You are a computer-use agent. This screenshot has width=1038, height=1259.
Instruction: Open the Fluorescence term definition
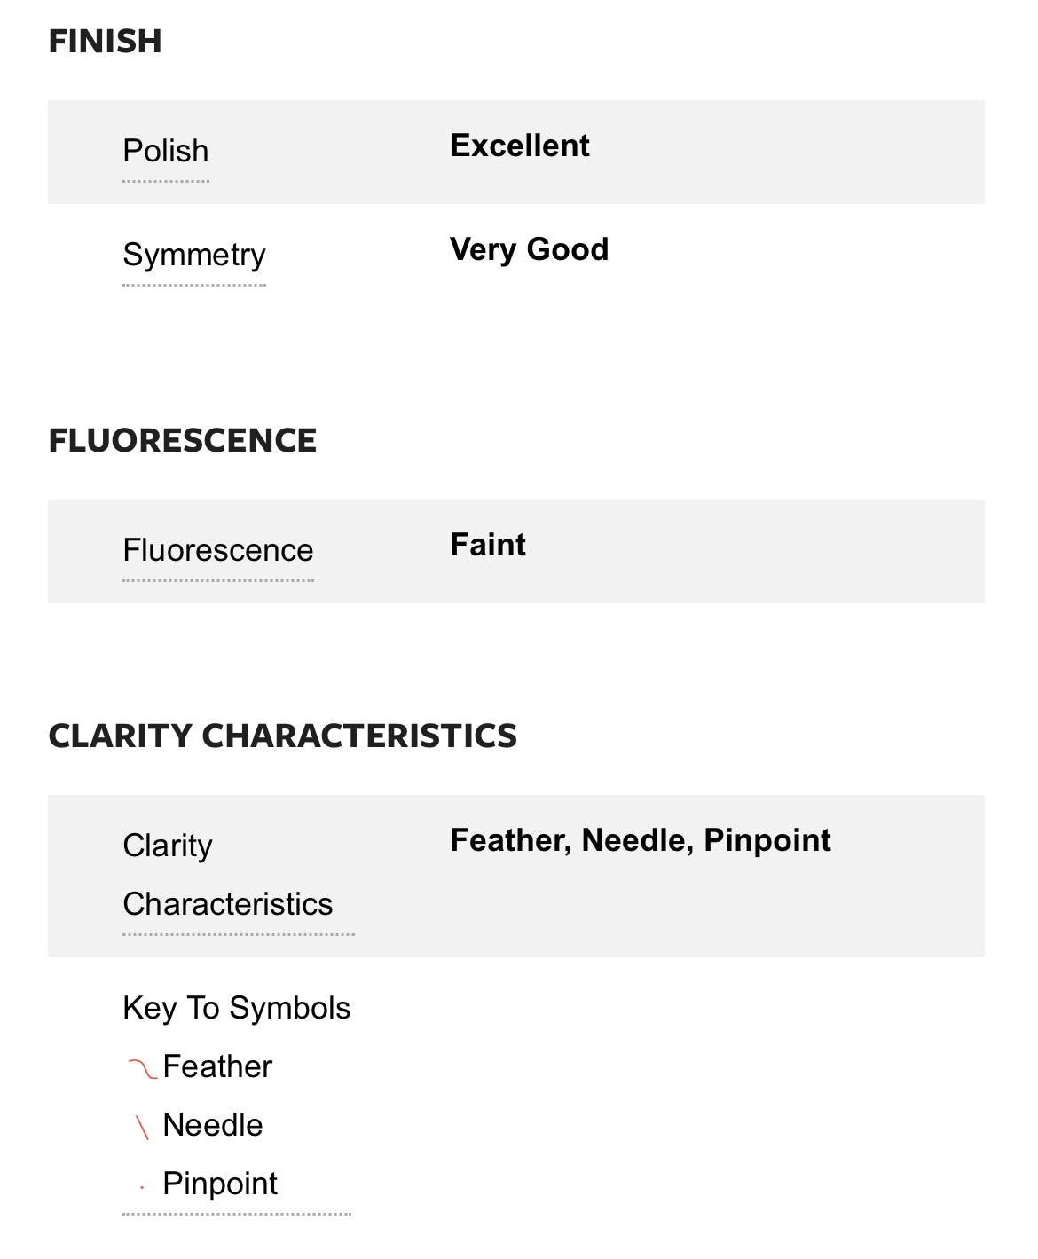pos(218,551)
